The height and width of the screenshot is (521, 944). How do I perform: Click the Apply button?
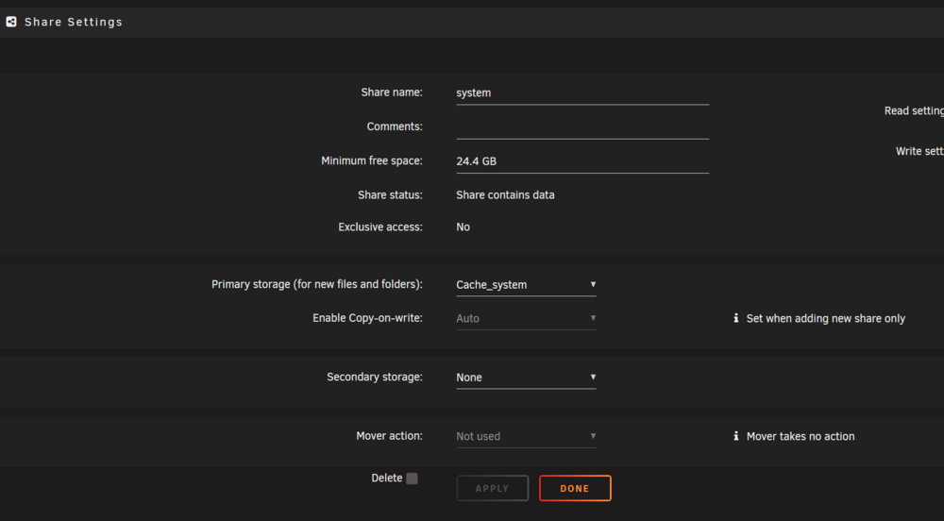[493, 489]
